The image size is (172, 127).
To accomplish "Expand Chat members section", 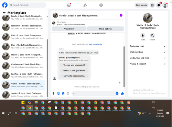I will point(148,52).
